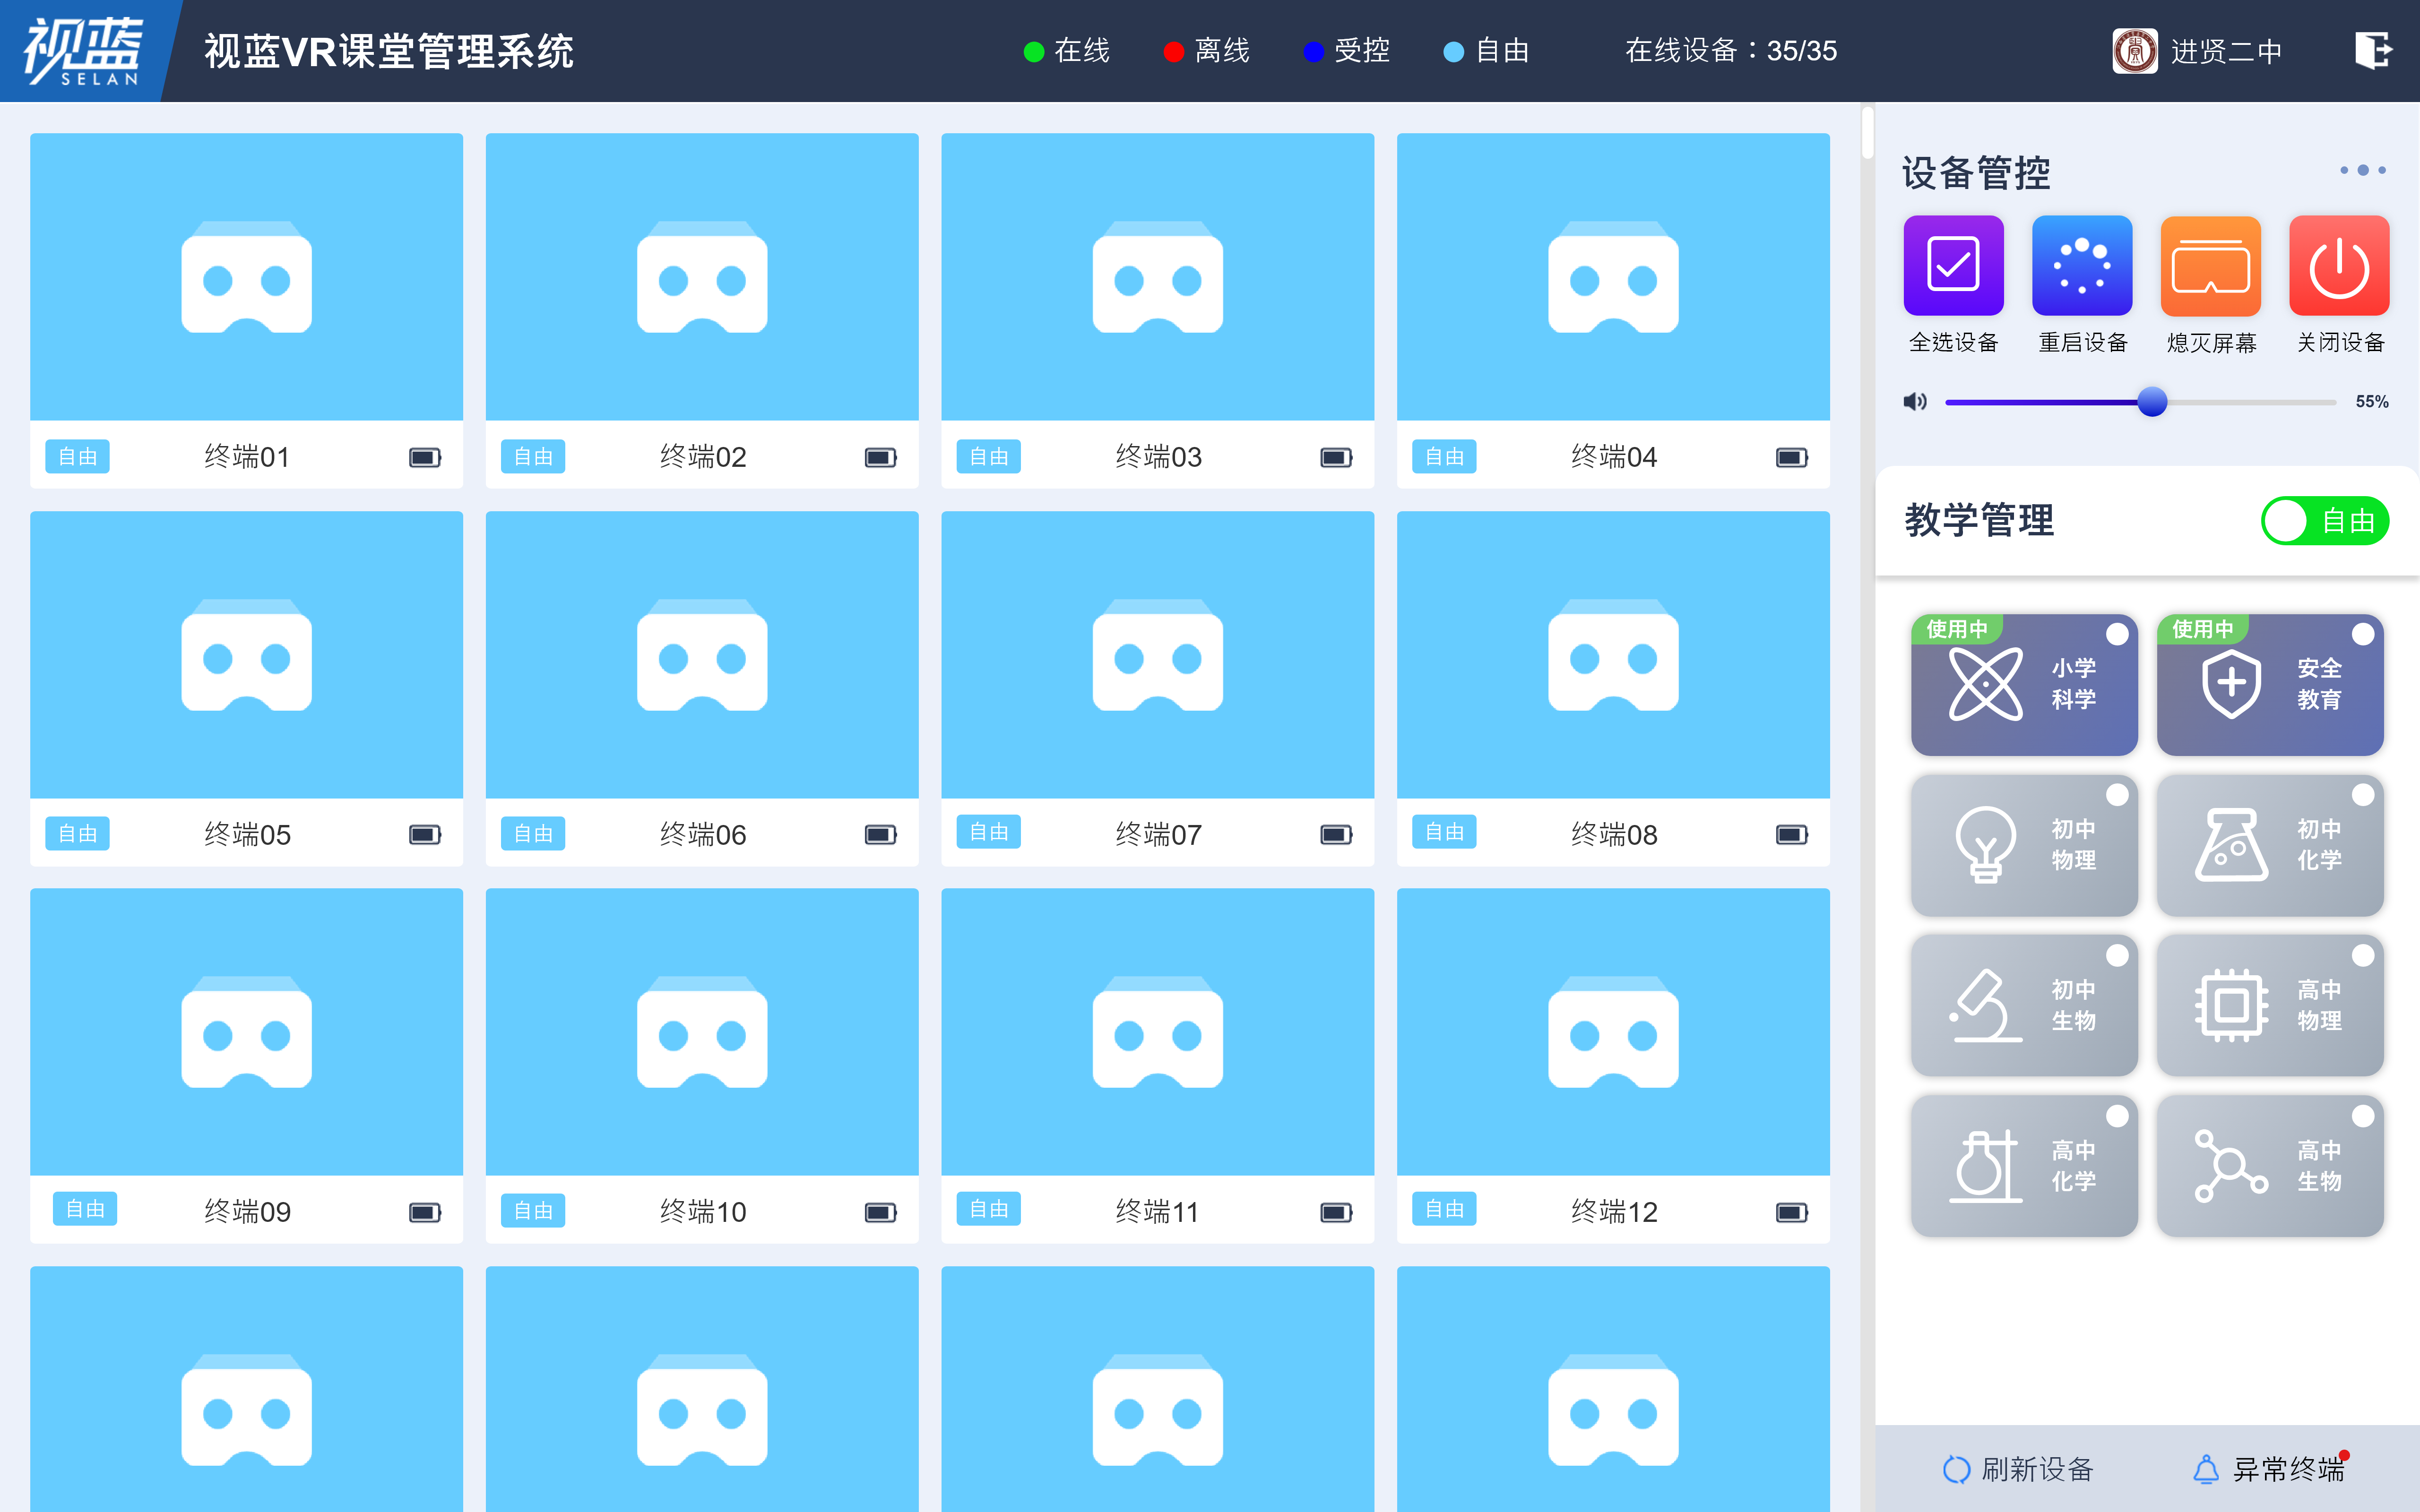Select the 终端11 headset thumbnail
Image resolution: width=2420 pixels, height=1512 pixels.
pyautogui.click(x=1158, y=1032)
